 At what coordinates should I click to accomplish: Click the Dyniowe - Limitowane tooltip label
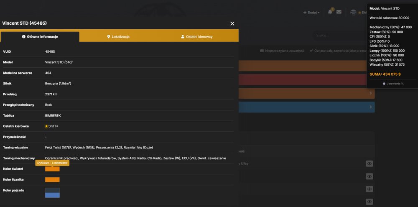click(52, 163)
